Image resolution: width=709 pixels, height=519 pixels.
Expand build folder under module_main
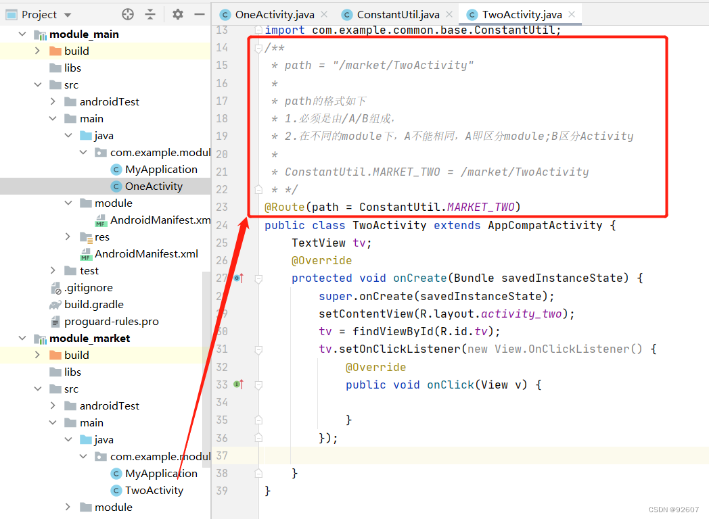pyautogui.click(x=37, y=51)
